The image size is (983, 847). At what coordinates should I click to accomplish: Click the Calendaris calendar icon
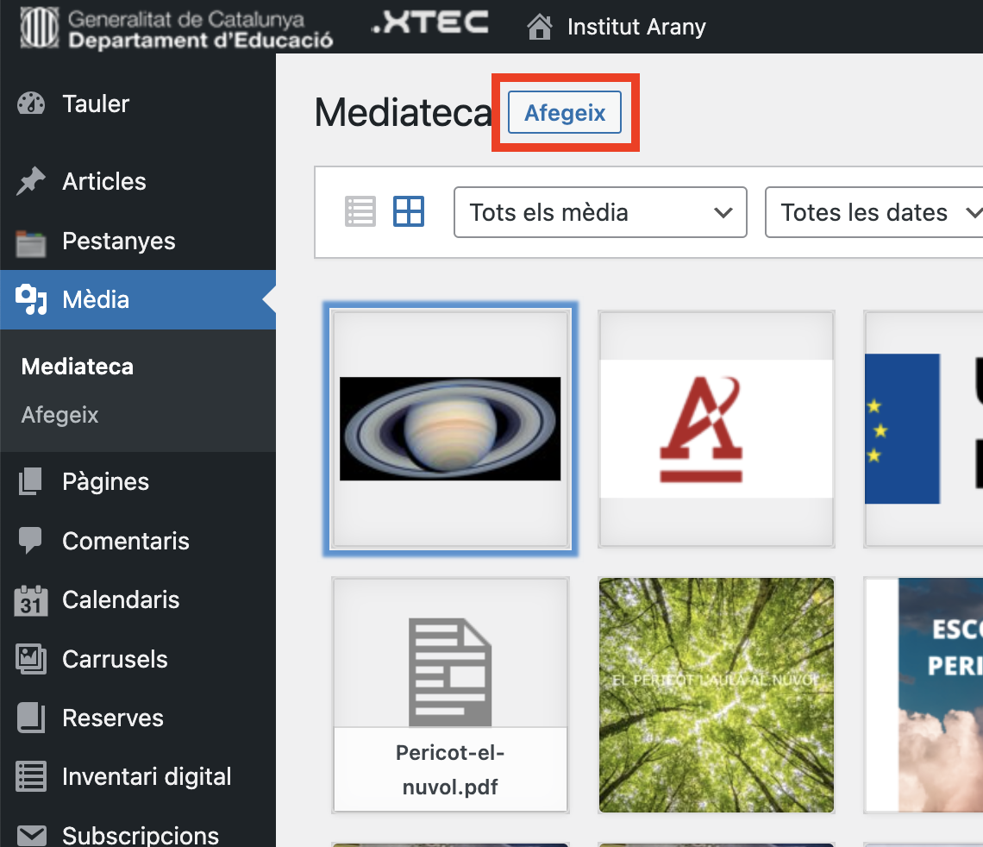pos(31,600)
